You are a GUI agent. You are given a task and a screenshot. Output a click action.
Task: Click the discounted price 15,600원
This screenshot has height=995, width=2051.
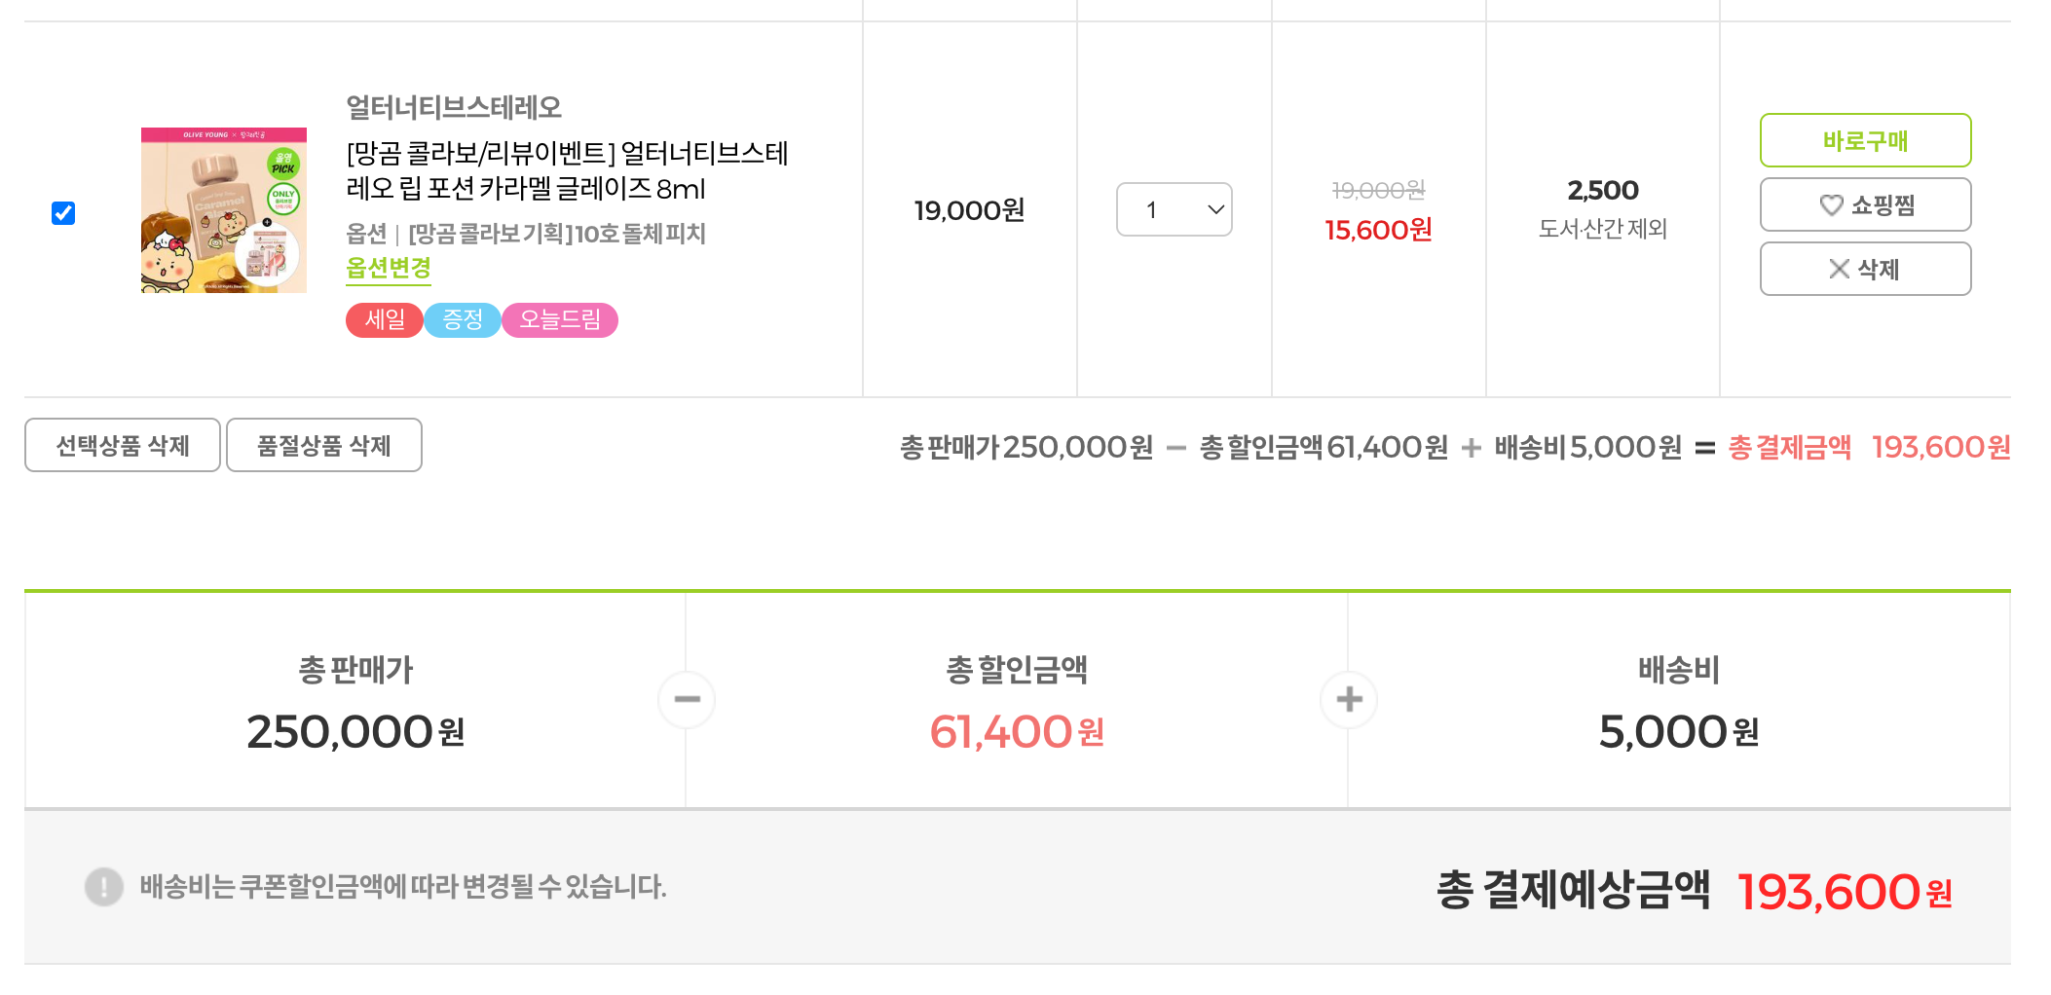1378,231
